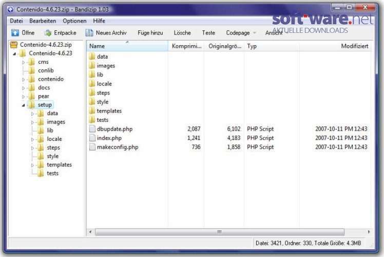Viewport: 384px width, 257px height.
Task: Expand the cms folder in the tree
Action: (24, 63)
